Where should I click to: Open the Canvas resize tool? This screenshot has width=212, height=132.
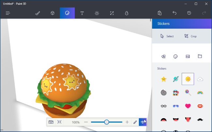[112, 13]
